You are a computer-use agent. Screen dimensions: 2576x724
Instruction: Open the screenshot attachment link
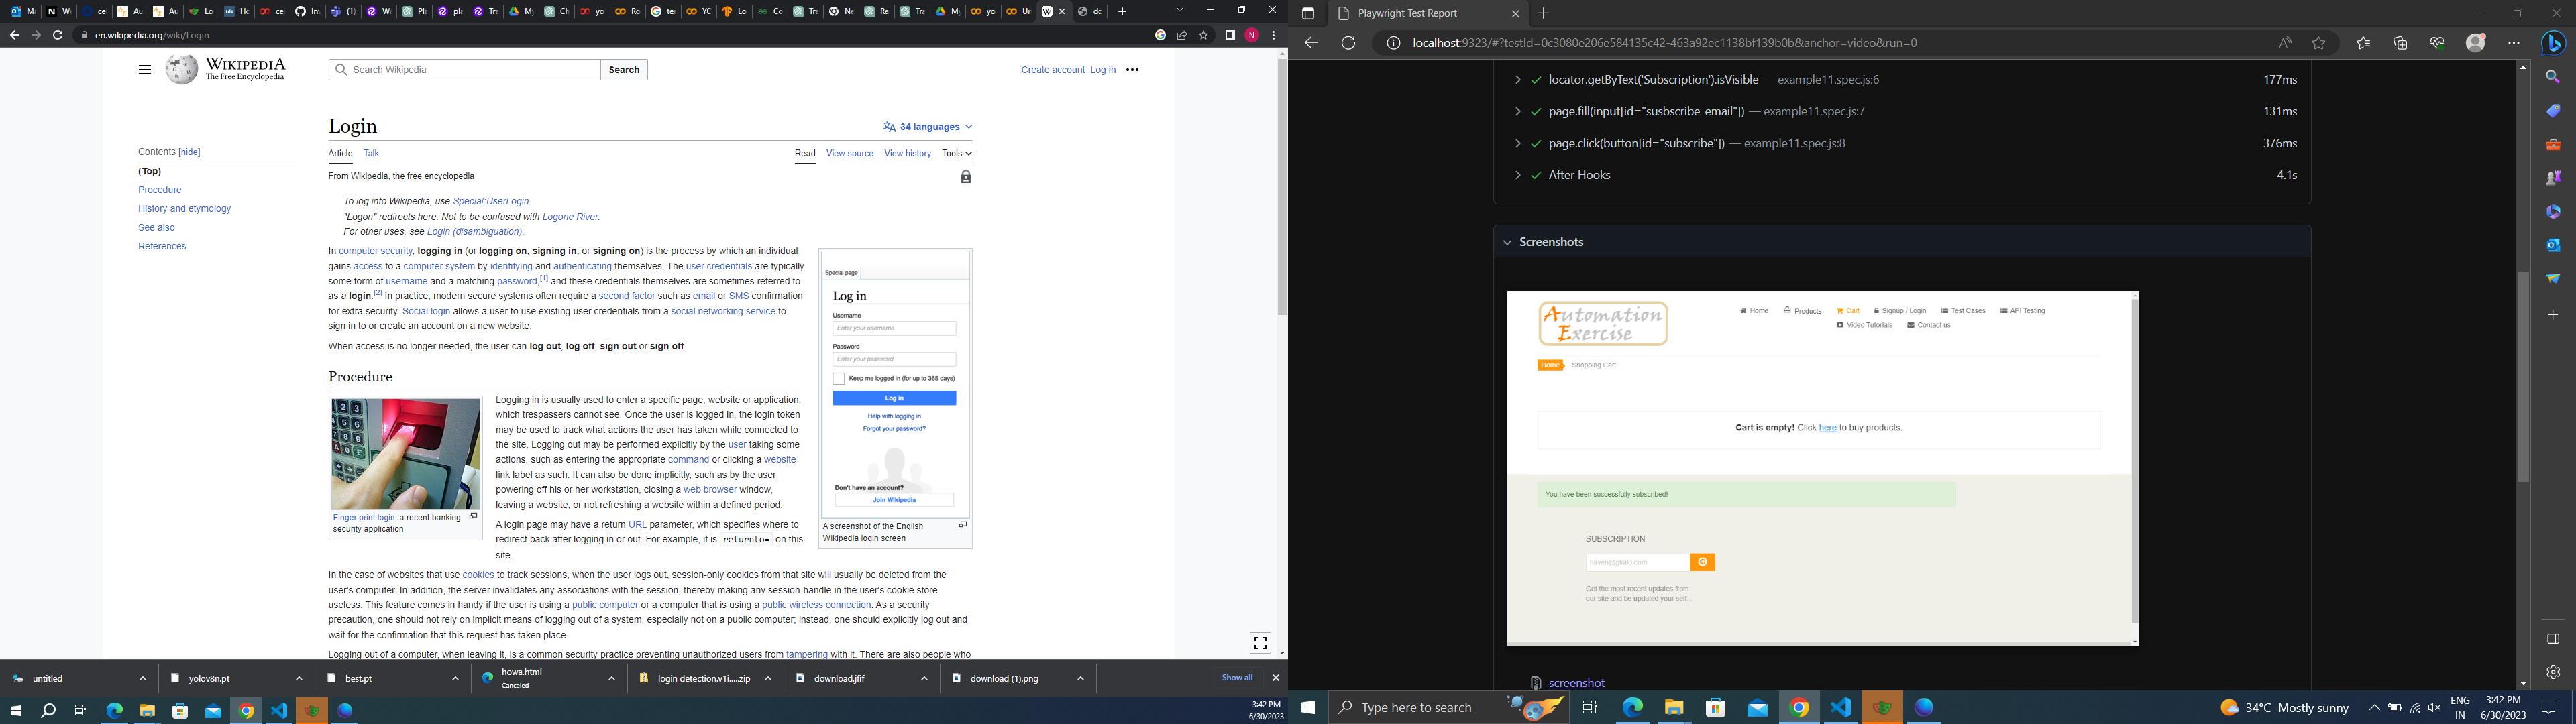tap(1576, 684)
